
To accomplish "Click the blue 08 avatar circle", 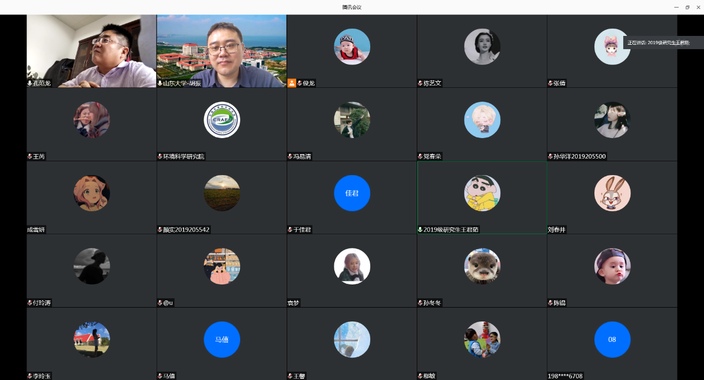I will [x=612, y=340].
